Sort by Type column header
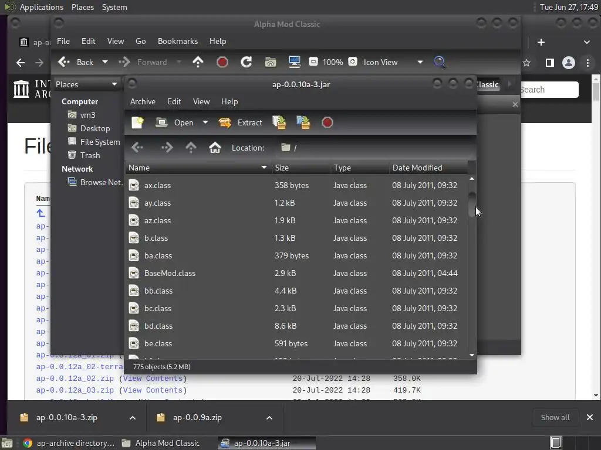This screenshot has height=450, width=601. (359, 168)
